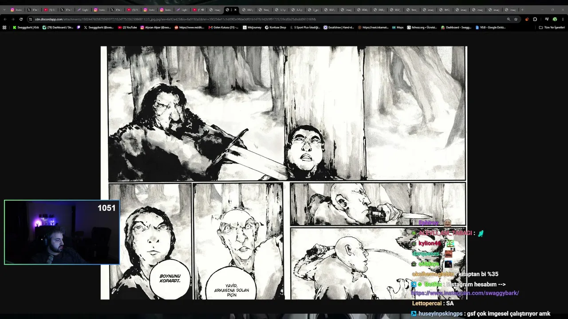Open the Midjourney bookmark
The height and width of the screenshot is (319, 568).
click(252, 27)
